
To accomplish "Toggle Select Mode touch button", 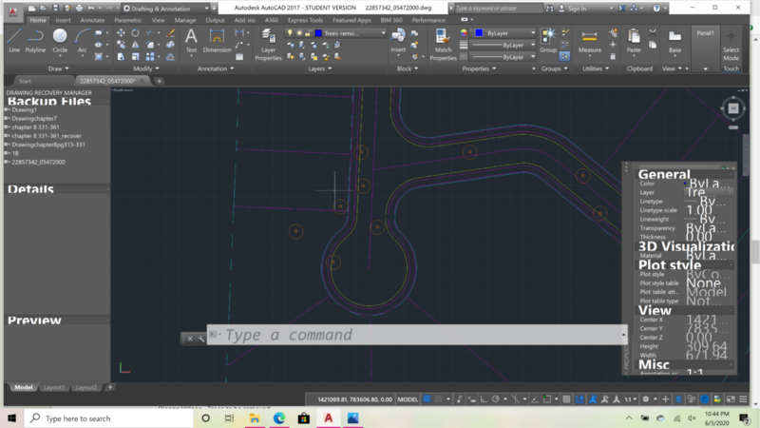I will pos(731,42).
